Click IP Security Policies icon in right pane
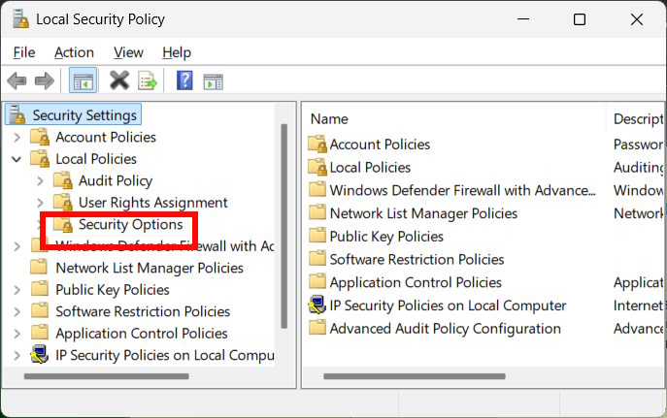The image size is (667, 418). click(317, 305)
